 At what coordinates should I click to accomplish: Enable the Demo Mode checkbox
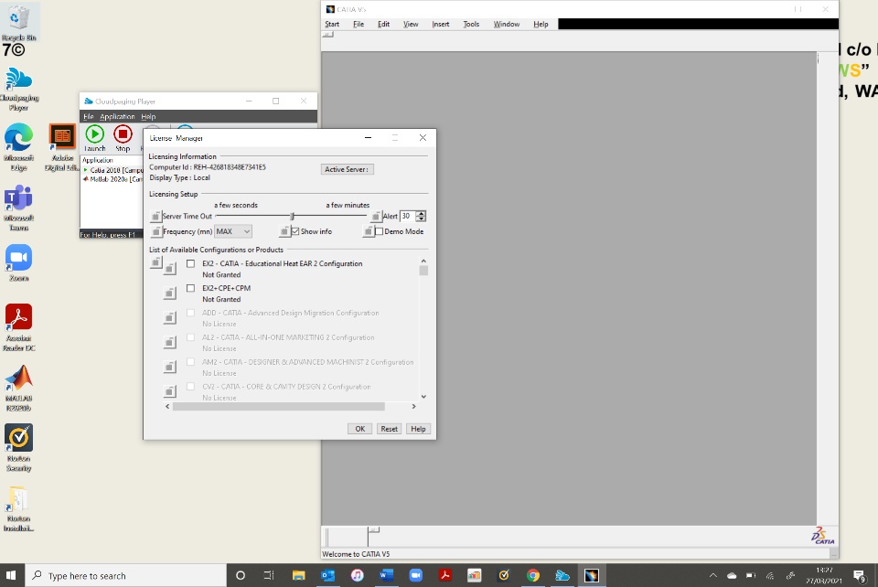point(379,231)
